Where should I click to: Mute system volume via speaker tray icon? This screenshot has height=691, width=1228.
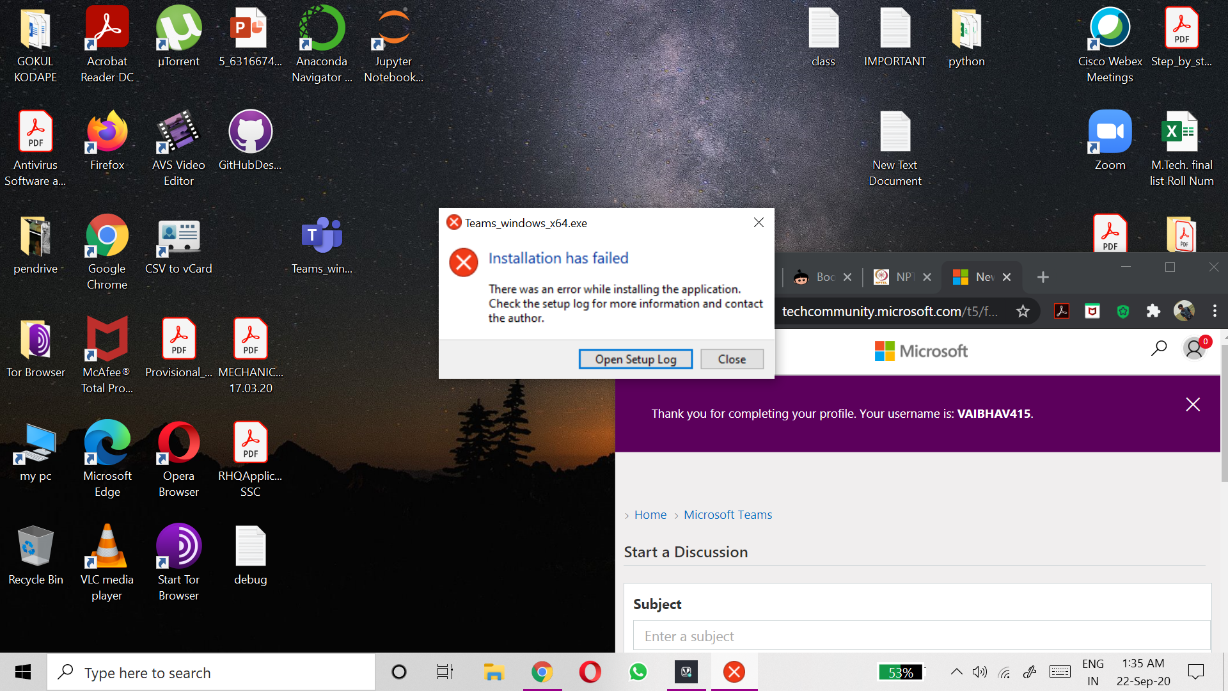point(980,672)
